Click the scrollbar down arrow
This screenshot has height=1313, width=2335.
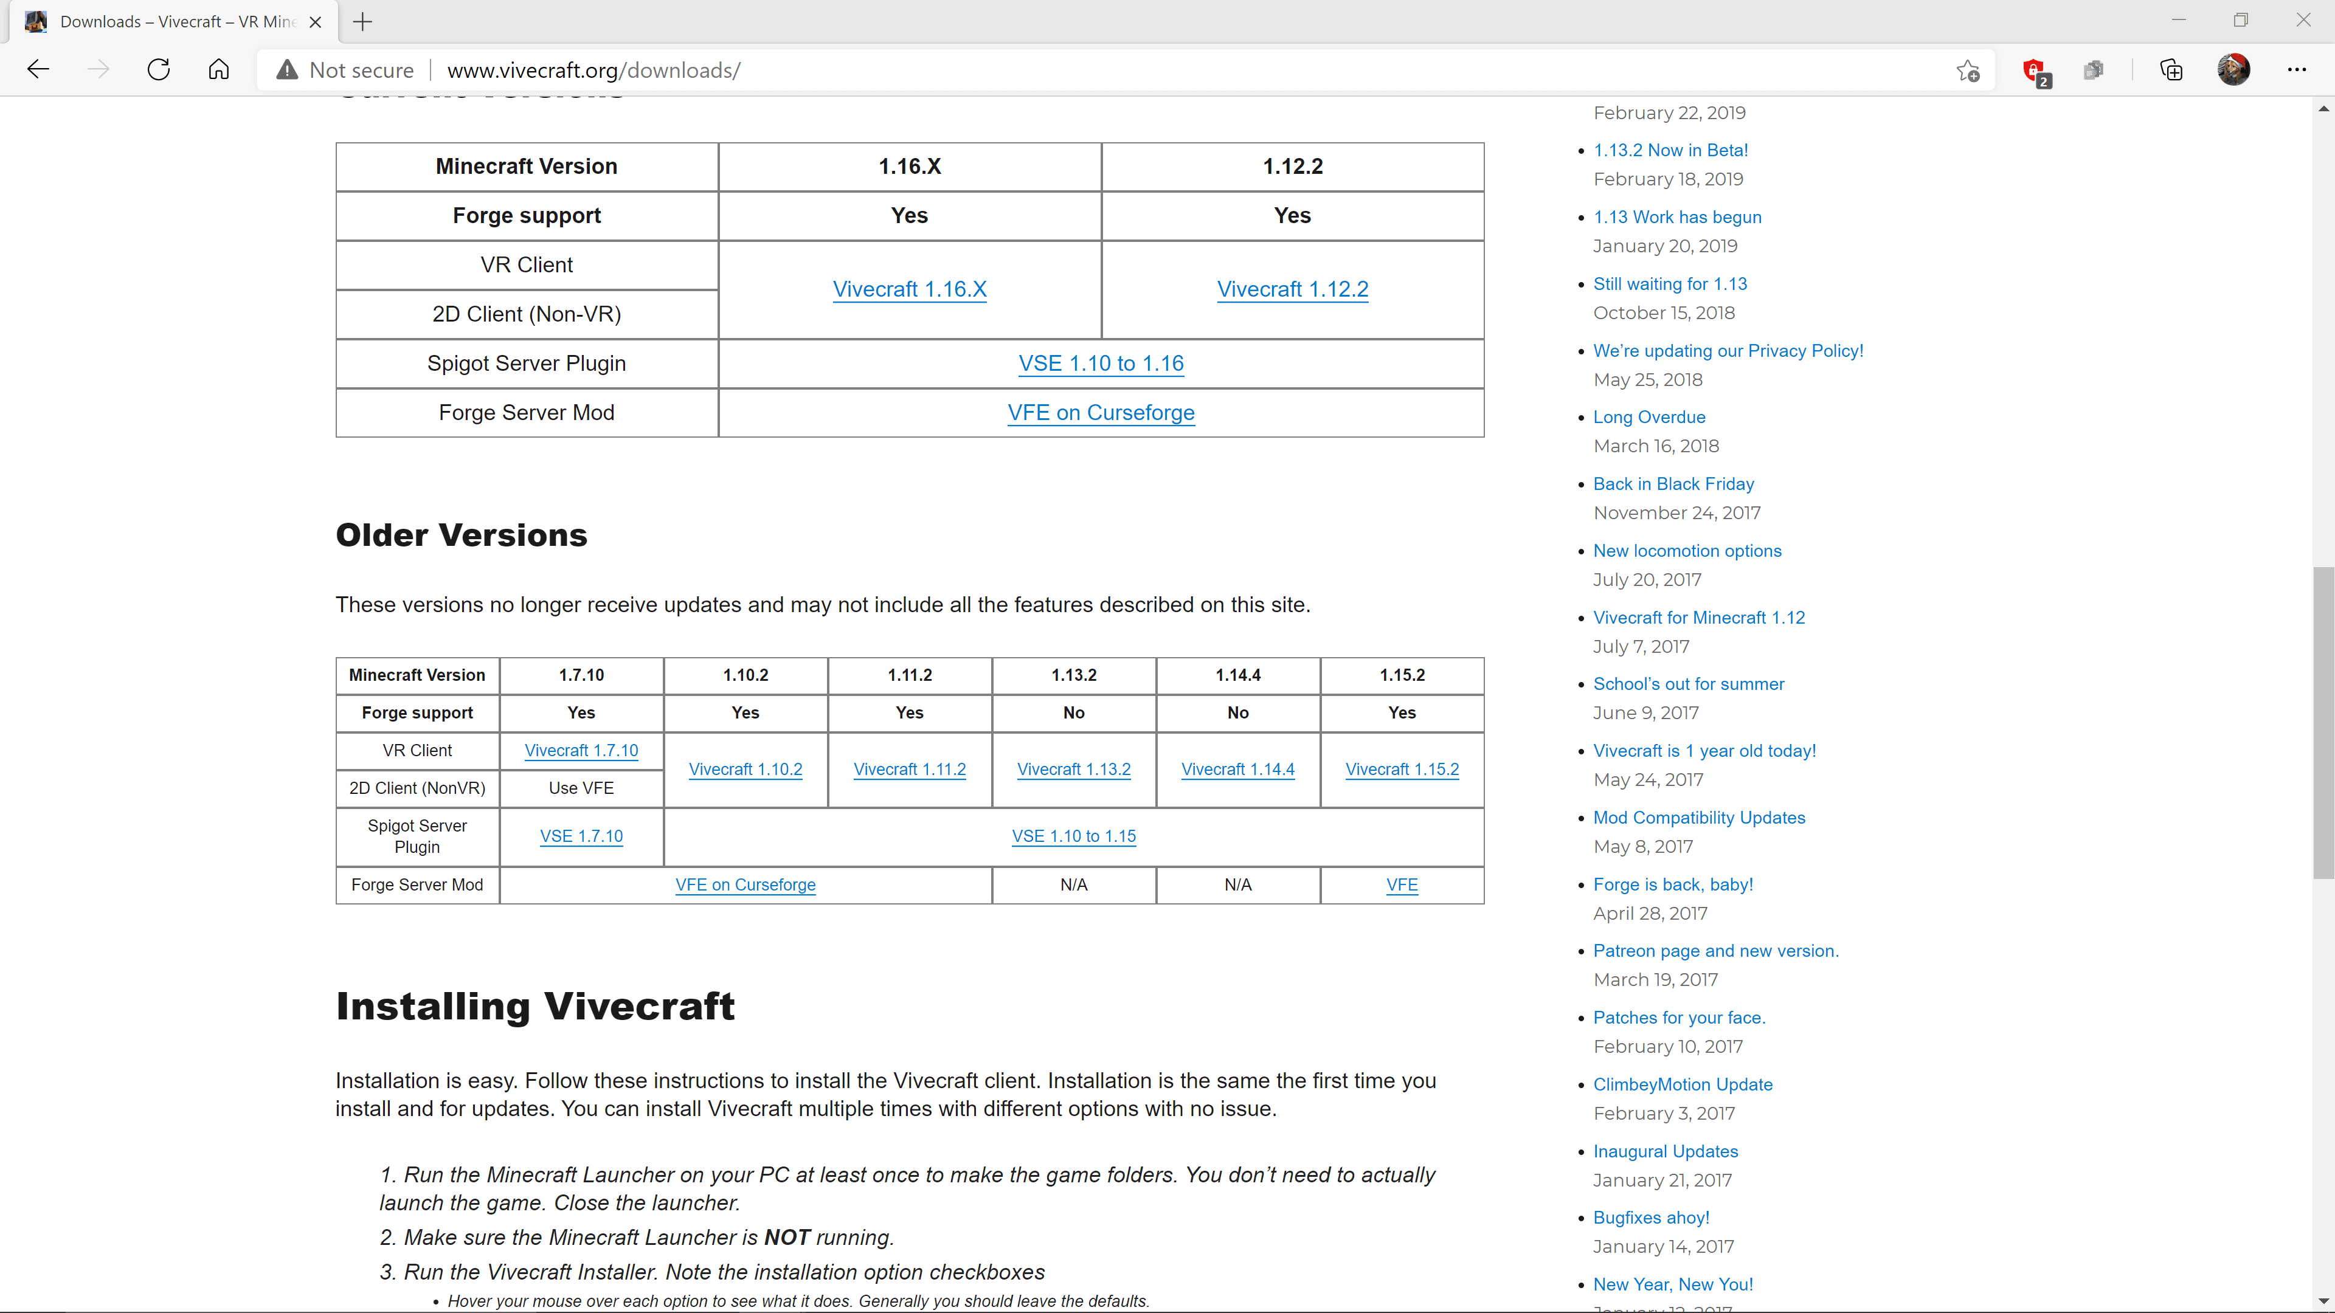tap(2323, 1301)
